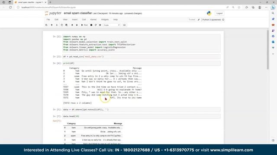
Task: Click the Logout button
Action: tap(219, 13)
